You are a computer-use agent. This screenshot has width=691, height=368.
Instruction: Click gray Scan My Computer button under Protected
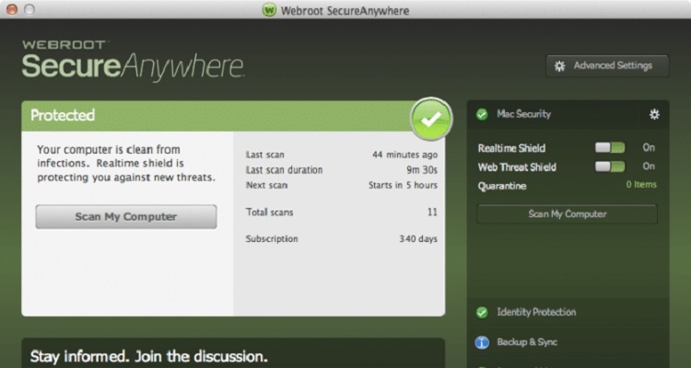(126, 216)
